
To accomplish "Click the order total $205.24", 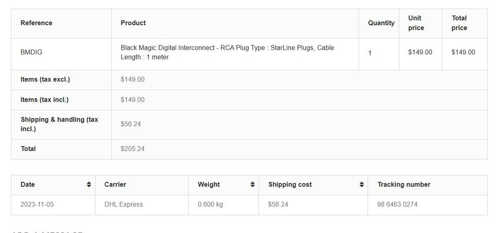I will tap(132, 149).
